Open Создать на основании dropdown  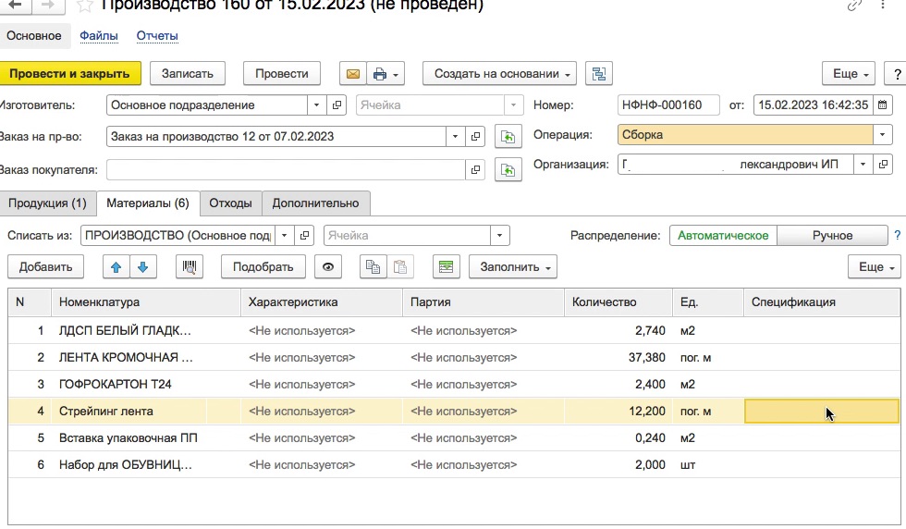tap(499, 74)
